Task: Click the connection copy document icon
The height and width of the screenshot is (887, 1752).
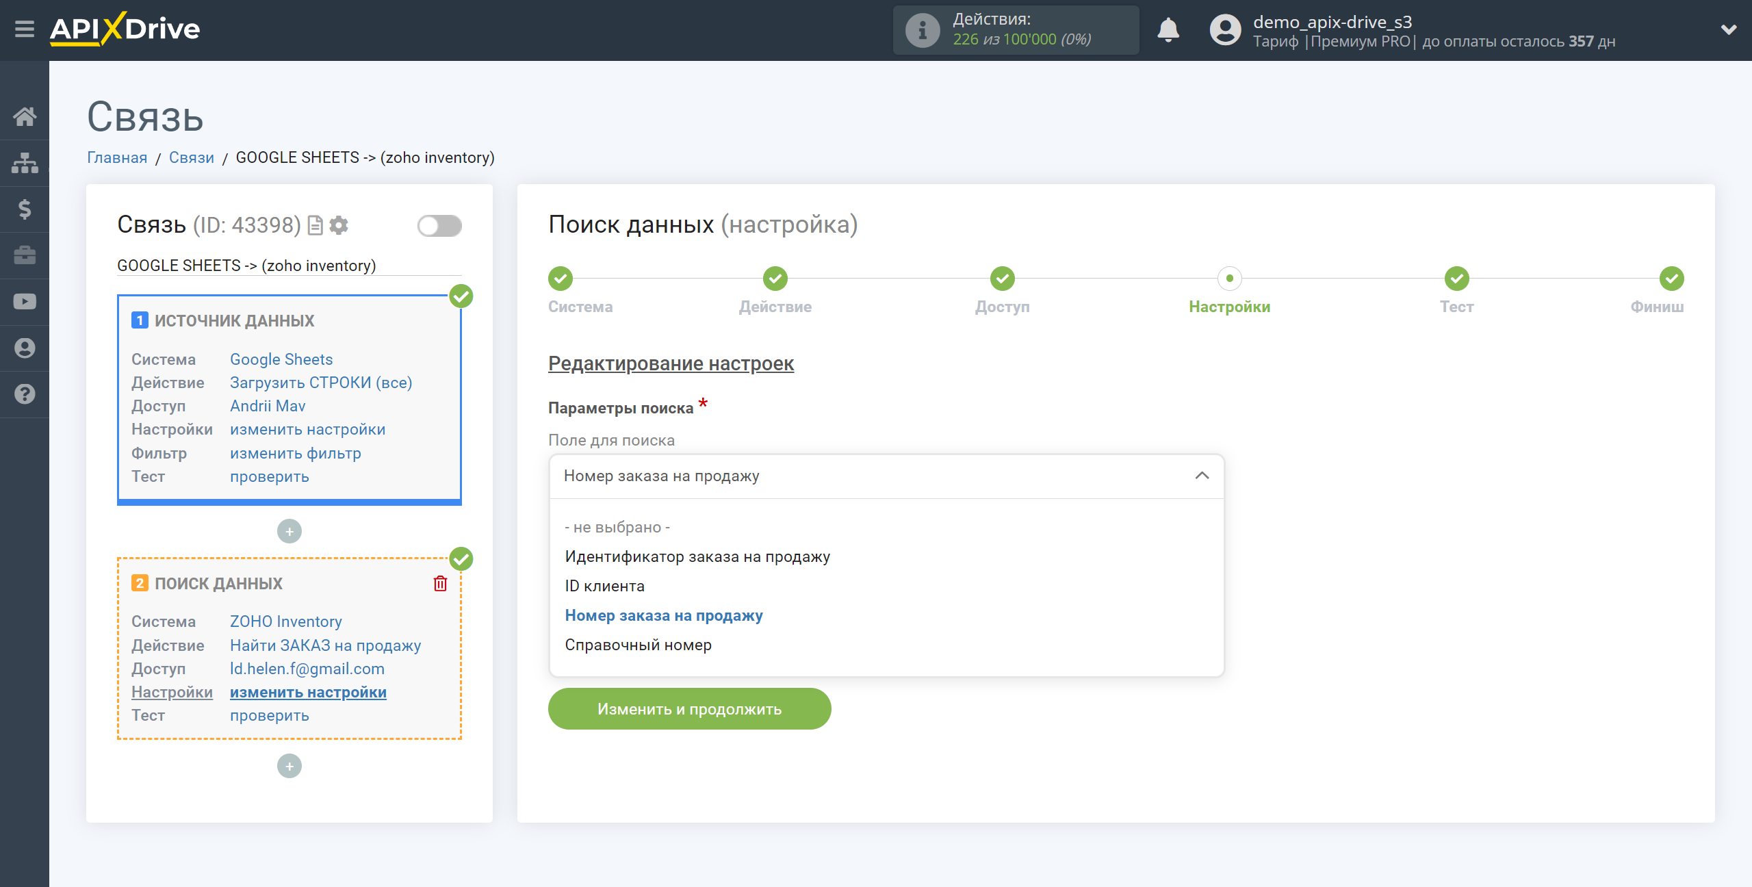Action: click(x=315, y=225)
